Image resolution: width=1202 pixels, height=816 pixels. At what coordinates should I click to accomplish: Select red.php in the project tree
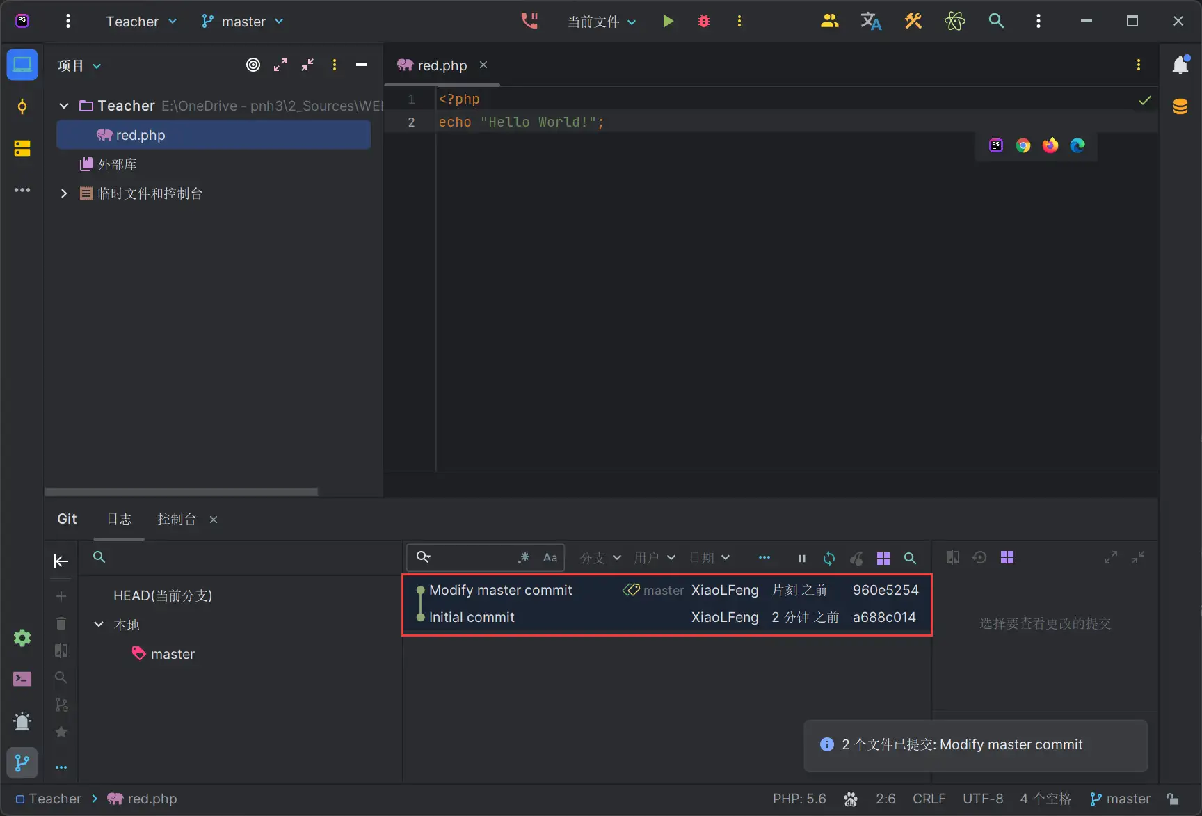click(x=214, y=135)
